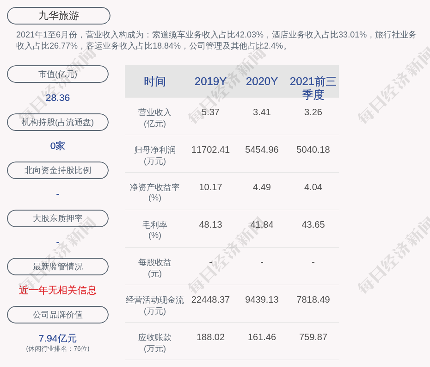This screenshot has width=430, height=367.
Task: Select ROE value 4.04
Action: 313,187
